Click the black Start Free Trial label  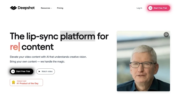(23, 71)
